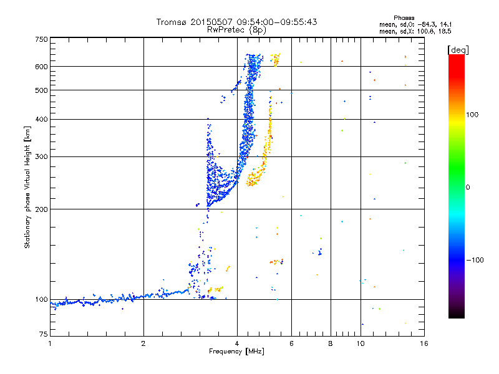Click x-axis tick label 4

237,343
